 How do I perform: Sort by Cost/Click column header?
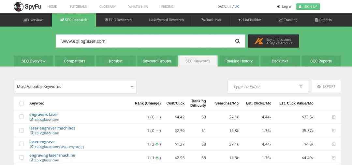(175, 103)
